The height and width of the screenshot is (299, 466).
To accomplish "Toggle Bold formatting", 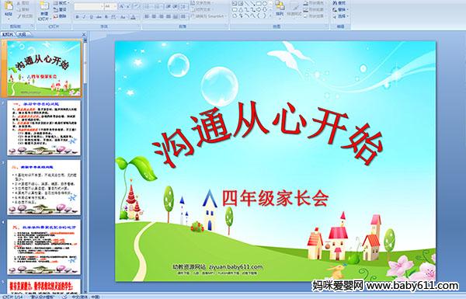I will click(x=77, y=17).
